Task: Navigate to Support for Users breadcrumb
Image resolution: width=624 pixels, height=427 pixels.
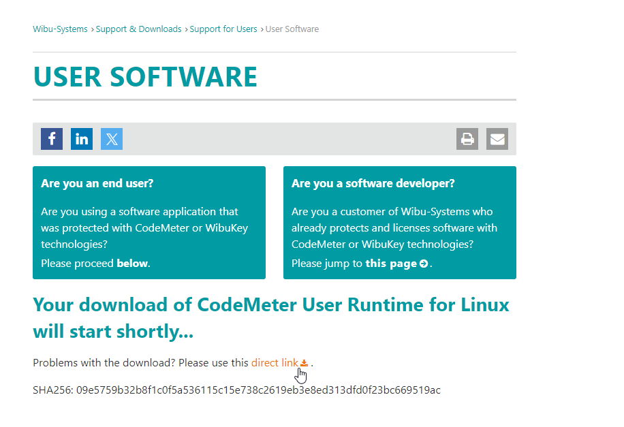Action: (x=223, y=29)
